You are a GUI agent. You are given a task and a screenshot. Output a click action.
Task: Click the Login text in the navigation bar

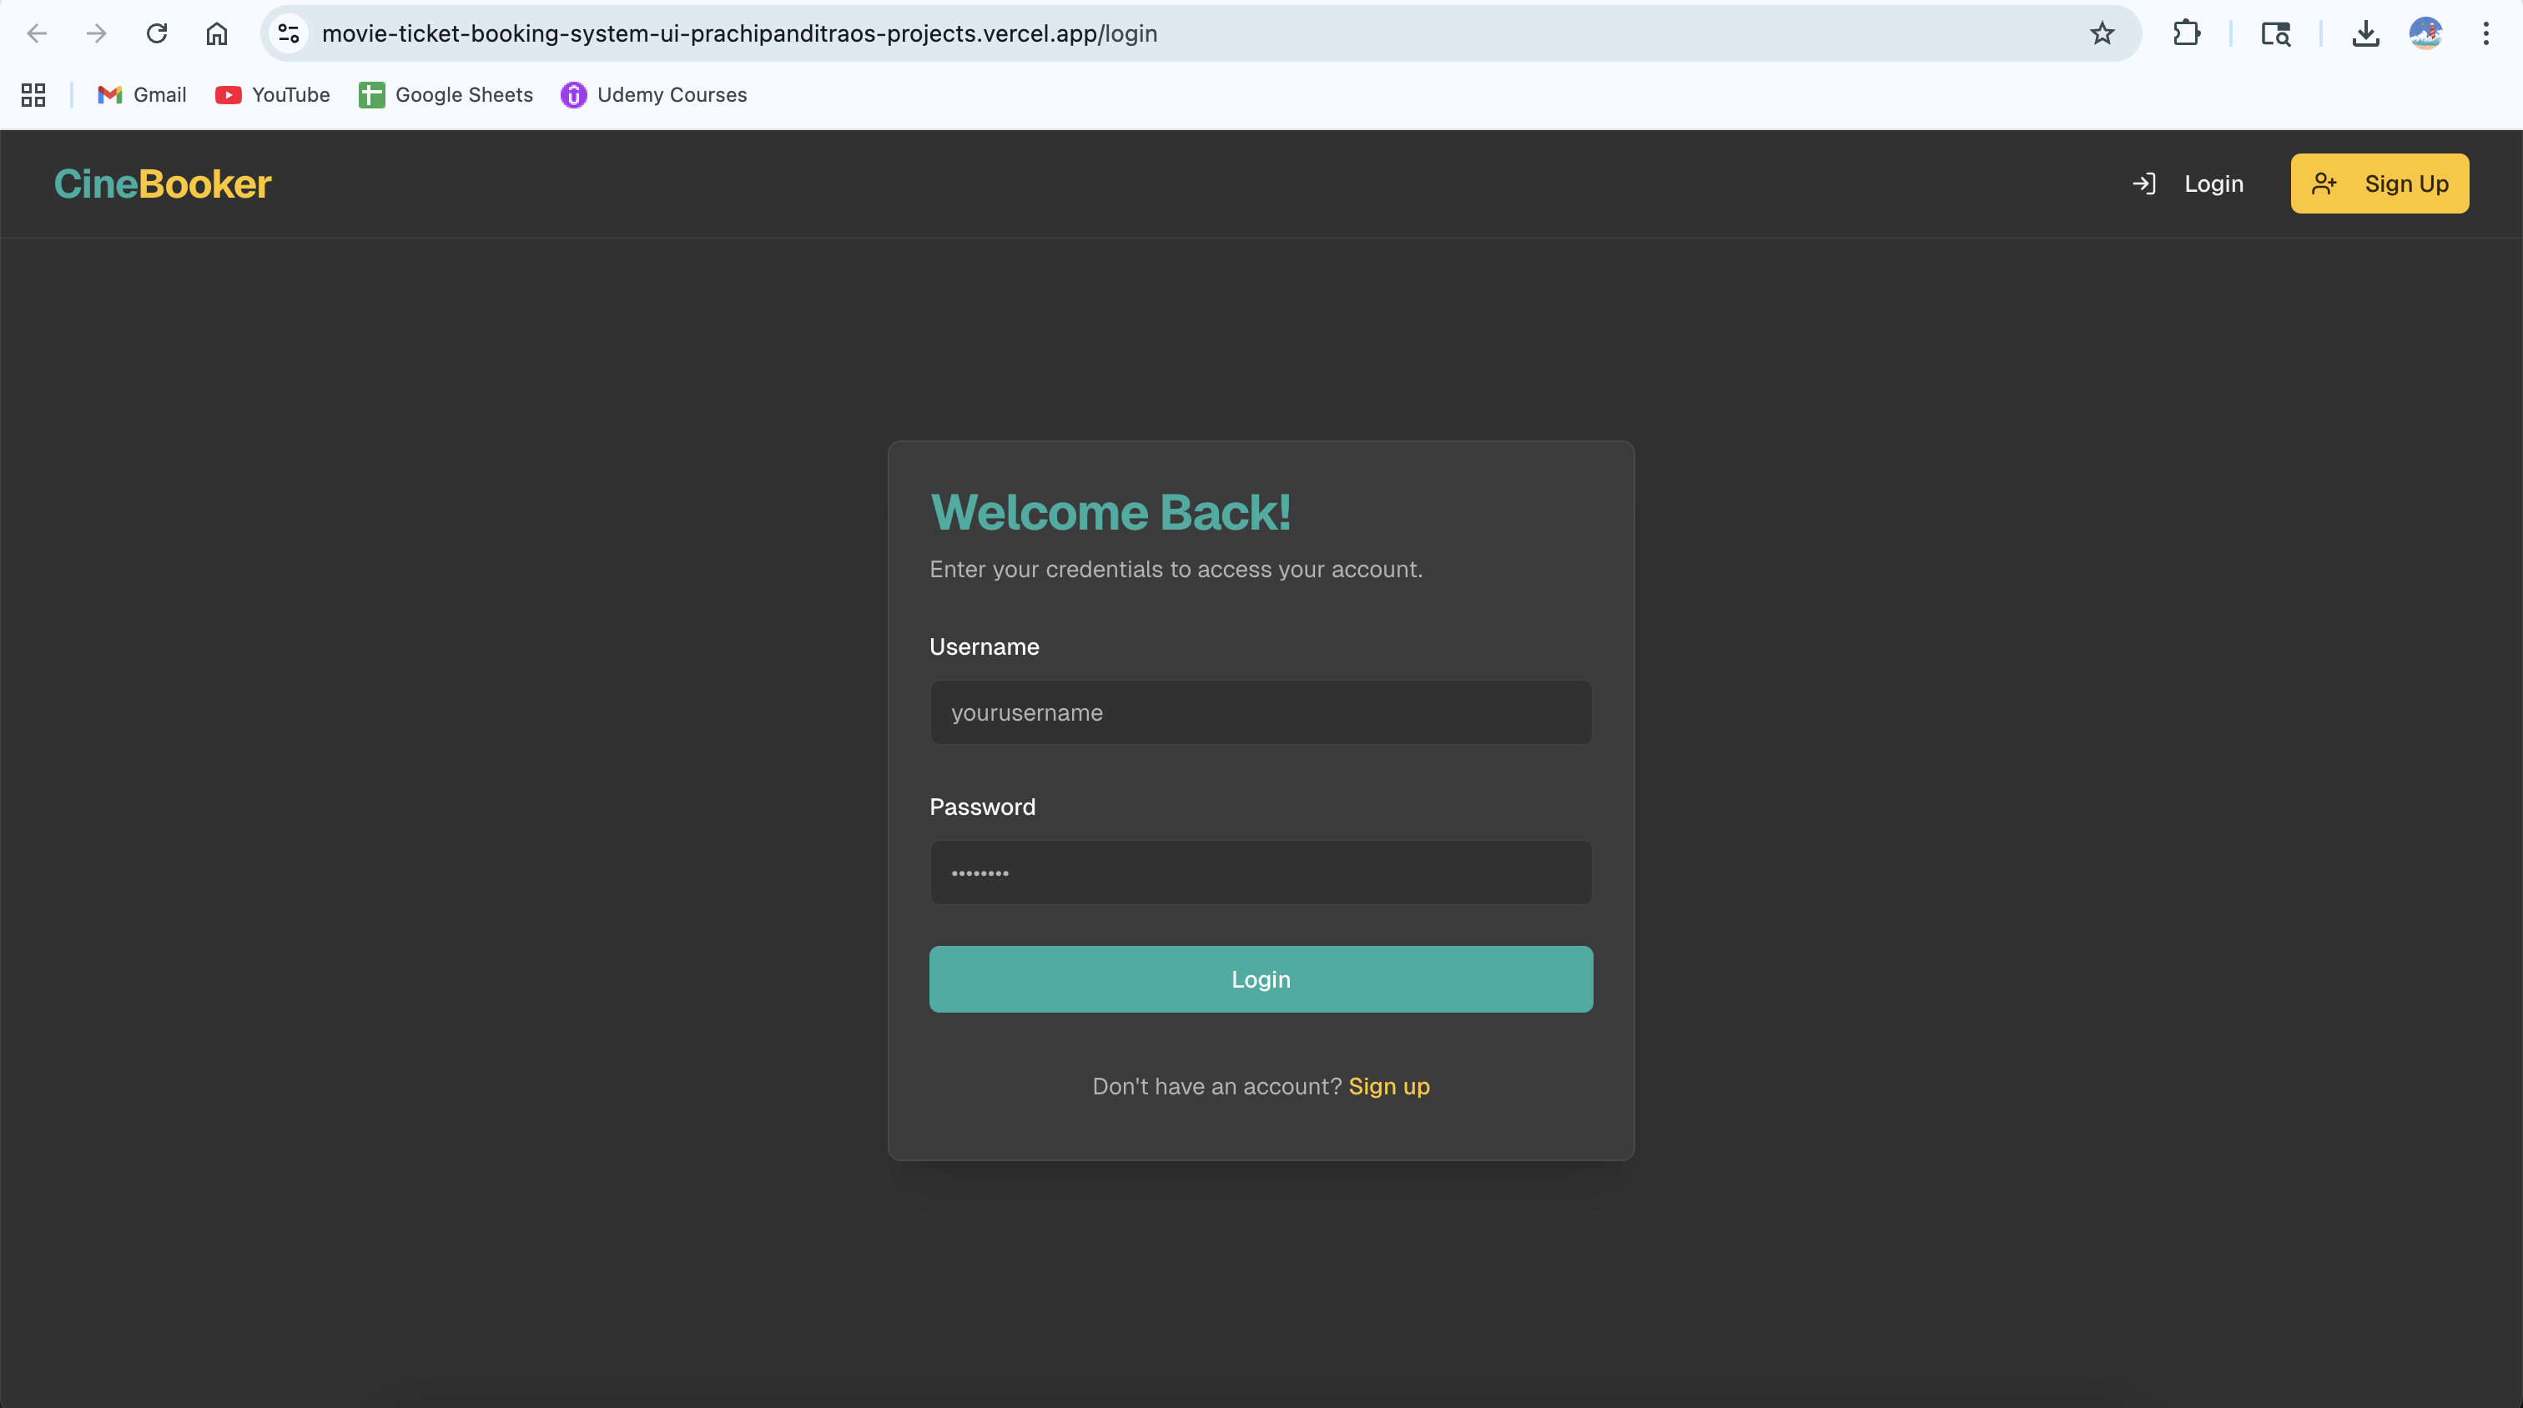[2213, 184]
